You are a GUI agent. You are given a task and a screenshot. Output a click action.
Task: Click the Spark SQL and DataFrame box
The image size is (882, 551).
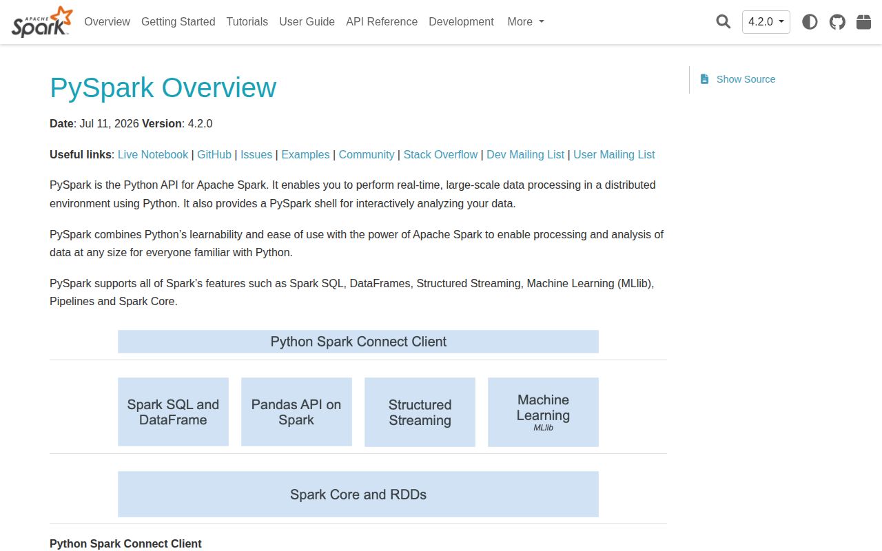pos(173,412)
